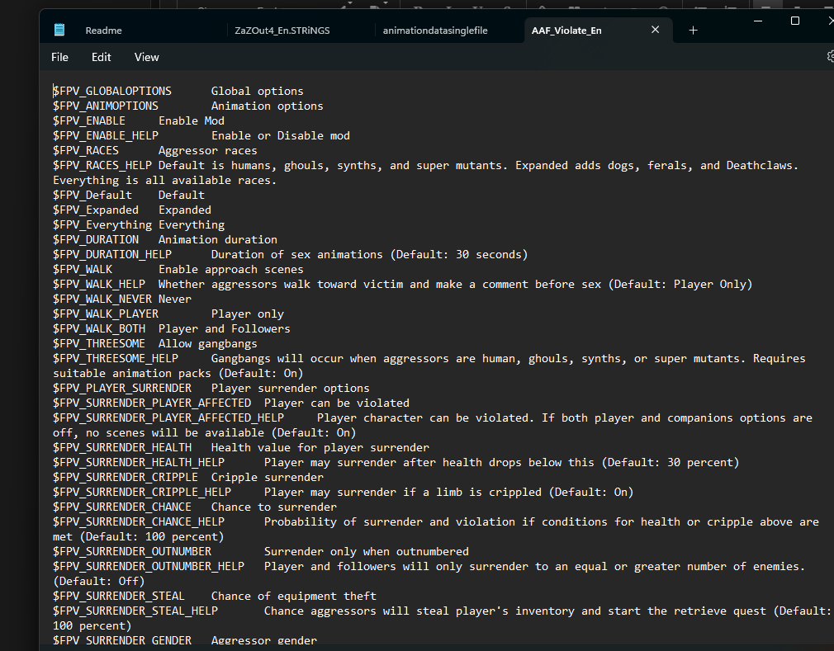Viewport: 834px width, 651px height.
Task: Switch to the ZaZOut4_En.STRiNGS tab
Action: 282,31
